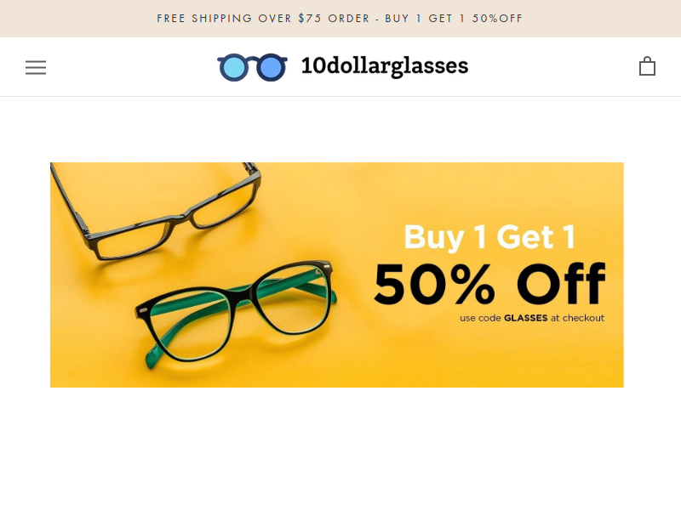Click the white Buy 1 Get 1 headline

(490, 237)
